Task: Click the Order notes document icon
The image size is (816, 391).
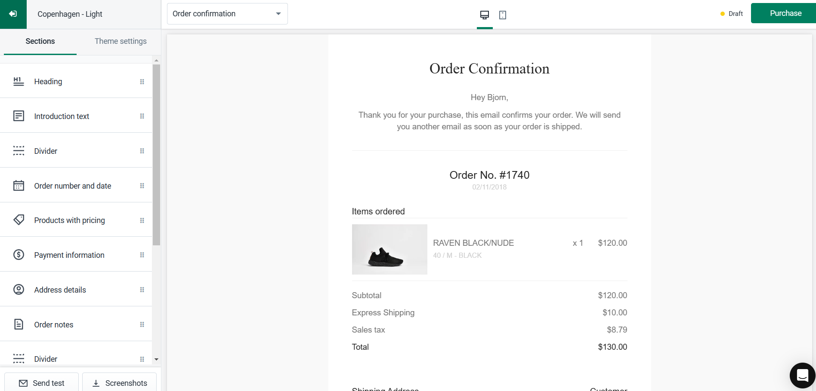Action: (x=19, y=324)
